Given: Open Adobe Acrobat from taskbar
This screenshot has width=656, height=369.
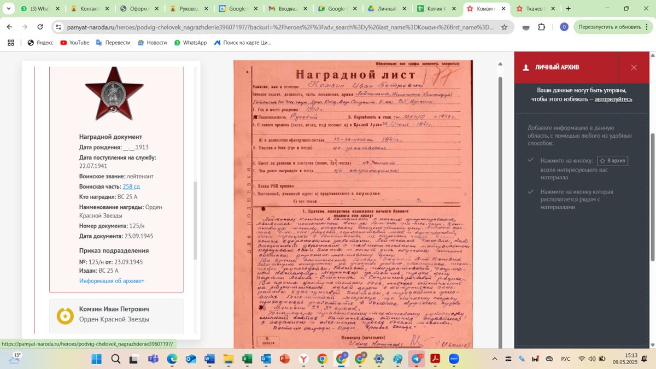Looking at the screenshot, I should pyautogui.click(x=435, y=359).
